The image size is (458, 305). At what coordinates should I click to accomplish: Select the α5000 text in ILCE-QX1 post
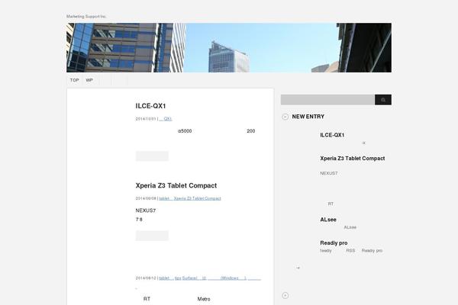pos(185,131)
